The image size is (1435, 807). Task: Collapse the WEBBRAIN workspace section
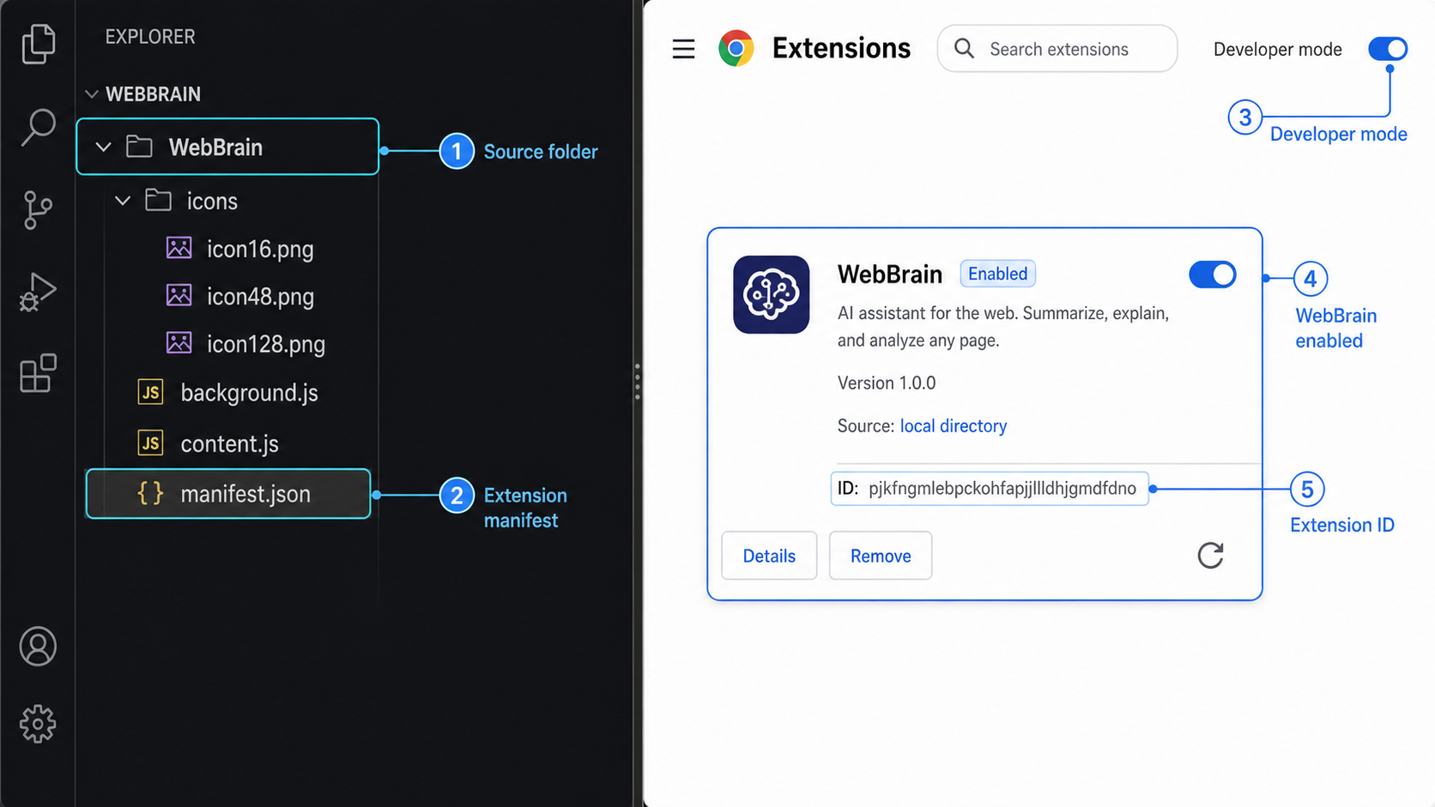click(x=92, y=93)
